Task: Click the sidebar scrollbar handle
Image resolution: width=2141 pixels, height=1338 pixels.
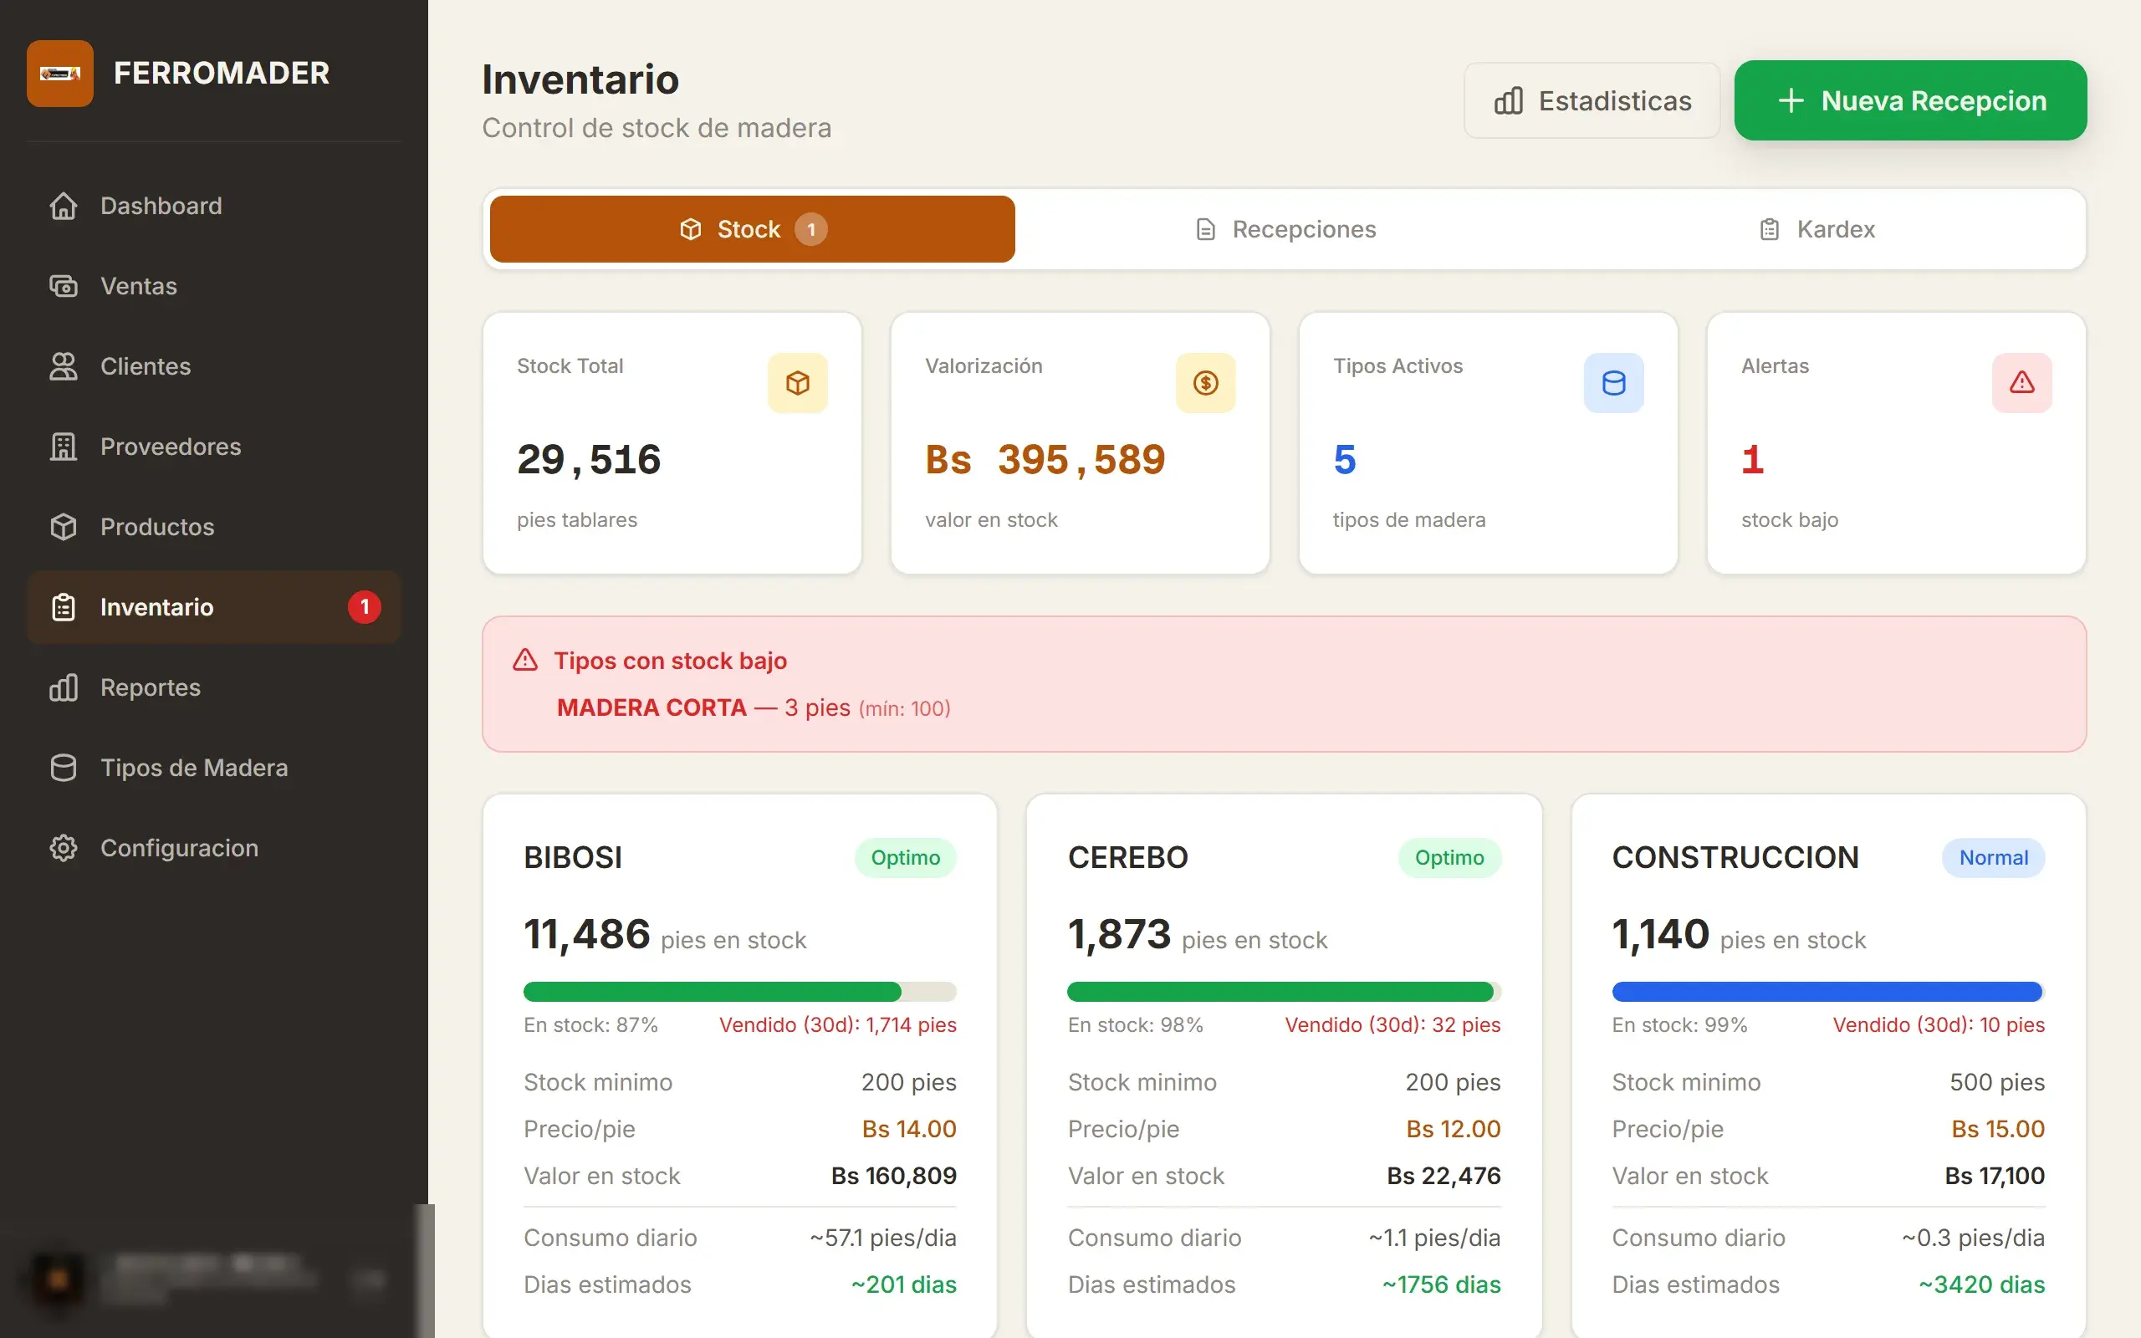Action: click(426, 1271)
